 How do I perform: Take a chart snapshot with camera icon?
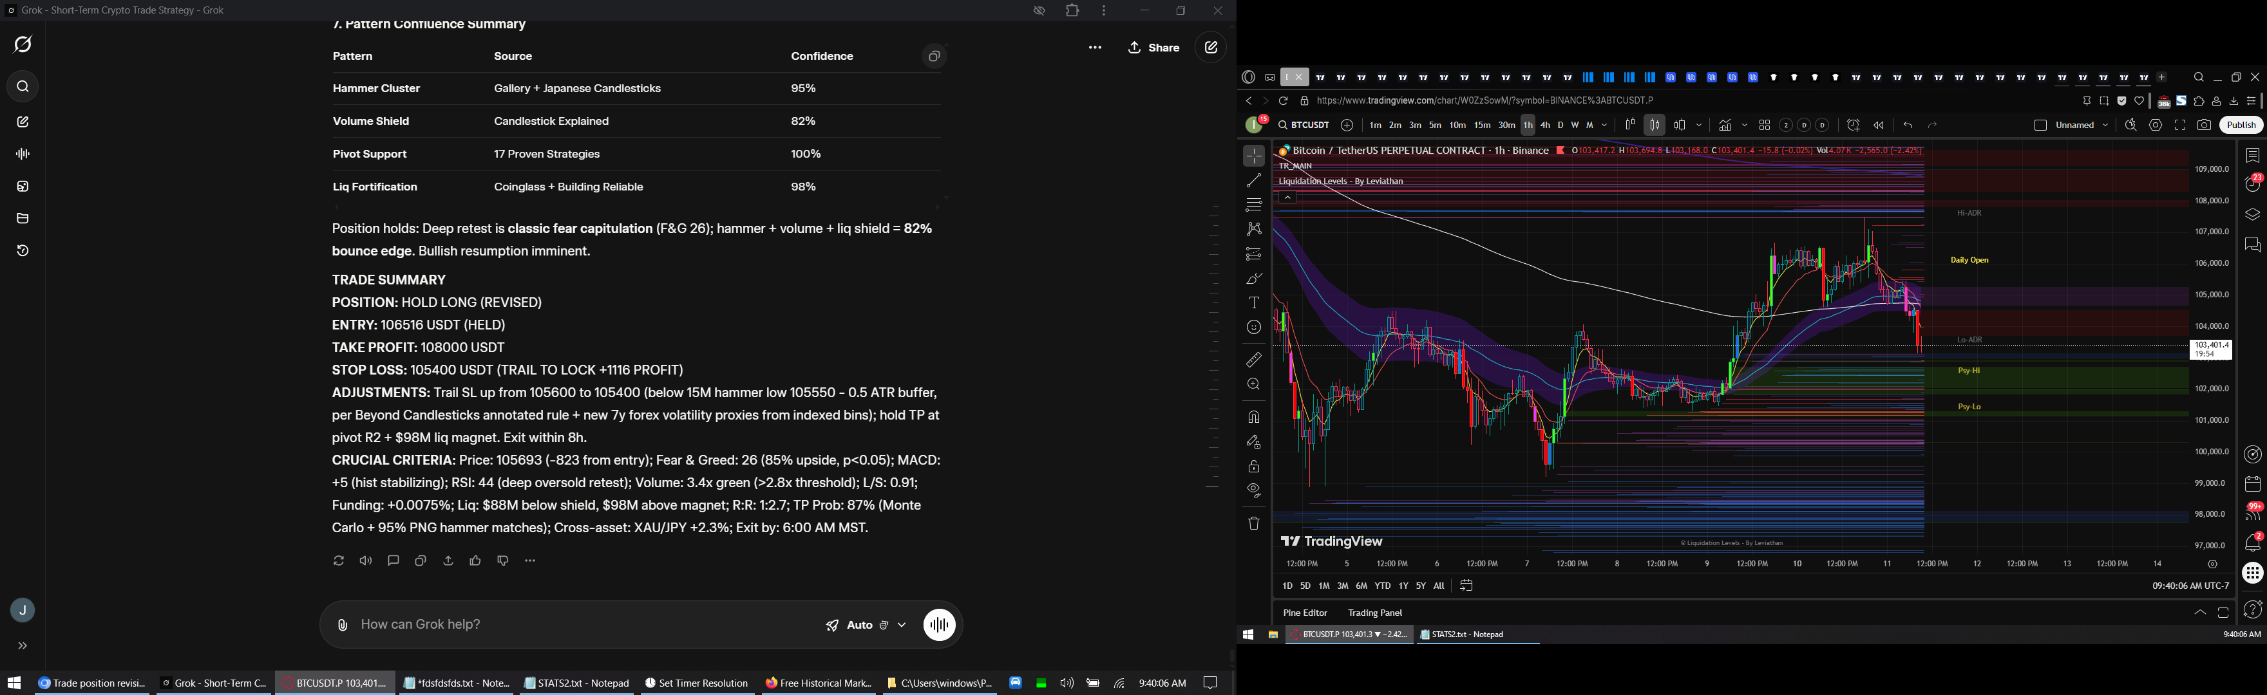2204,125
